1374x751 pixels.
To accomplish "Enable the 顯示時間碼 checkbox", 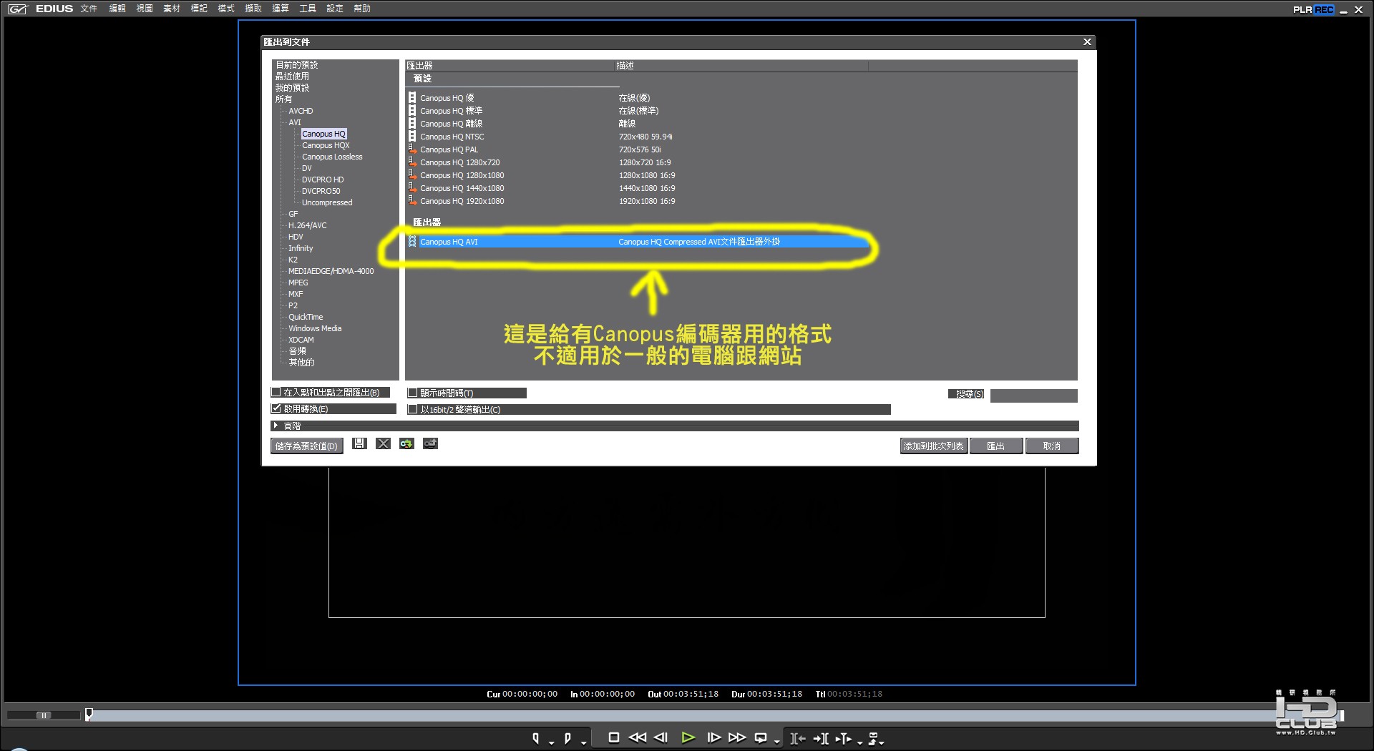I will coord(412,393).
